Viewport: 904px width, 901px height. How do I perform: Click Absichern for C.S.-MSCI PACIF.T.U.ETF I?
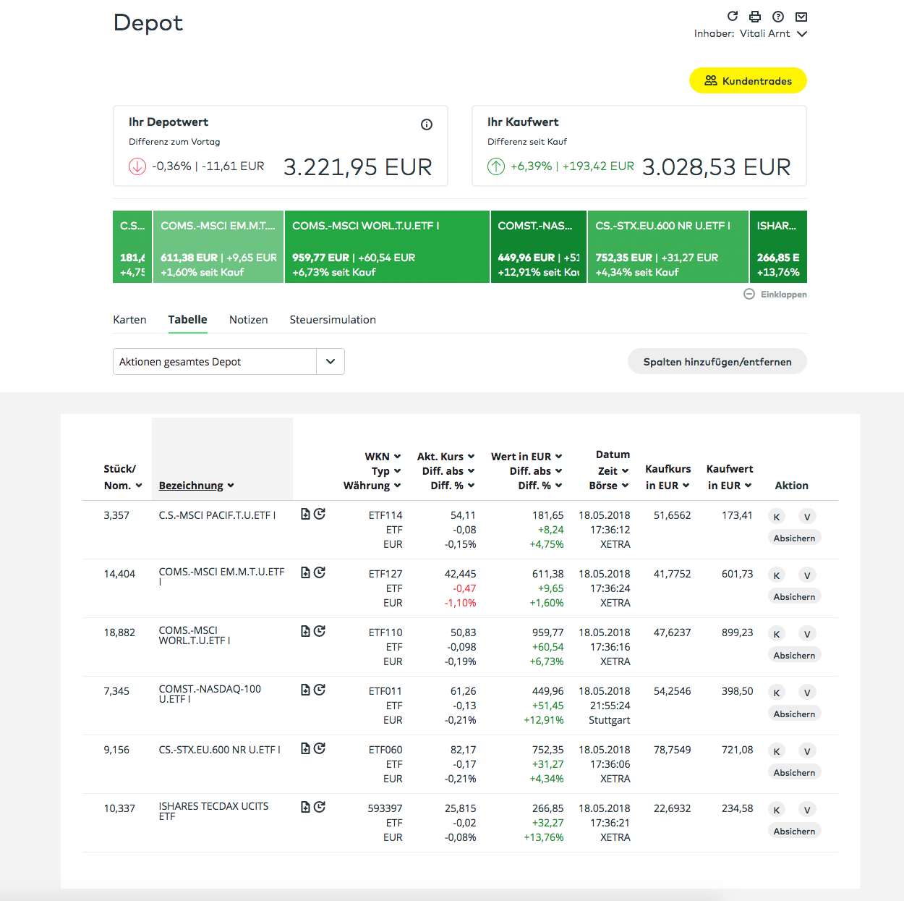(x=794, y=538)
